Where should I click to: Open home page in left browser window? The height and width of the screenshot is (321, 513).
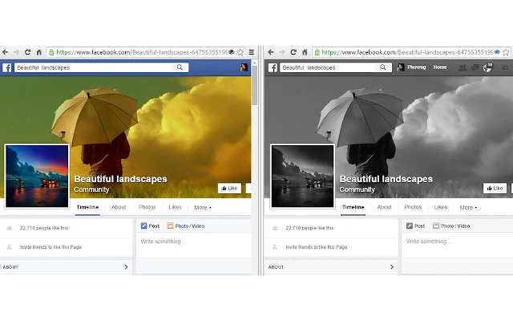pyautogui.click(x=39, y=52)
